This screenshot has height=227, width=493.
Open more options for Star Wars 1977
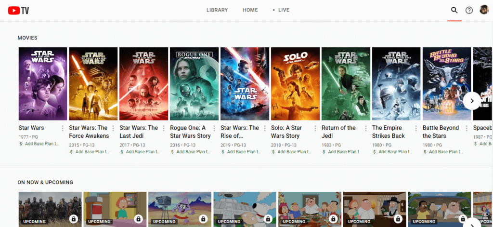63,128
